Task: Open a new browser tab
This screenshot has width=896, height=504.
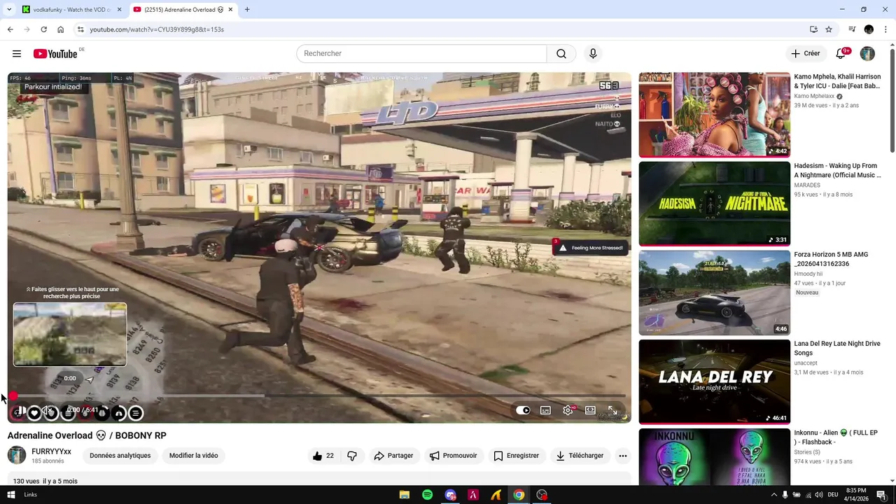Action: coord(247,10)
